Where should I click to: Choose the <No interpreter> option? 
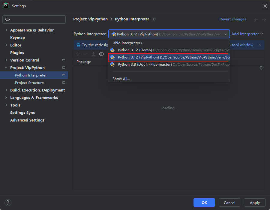pos(128,43)
